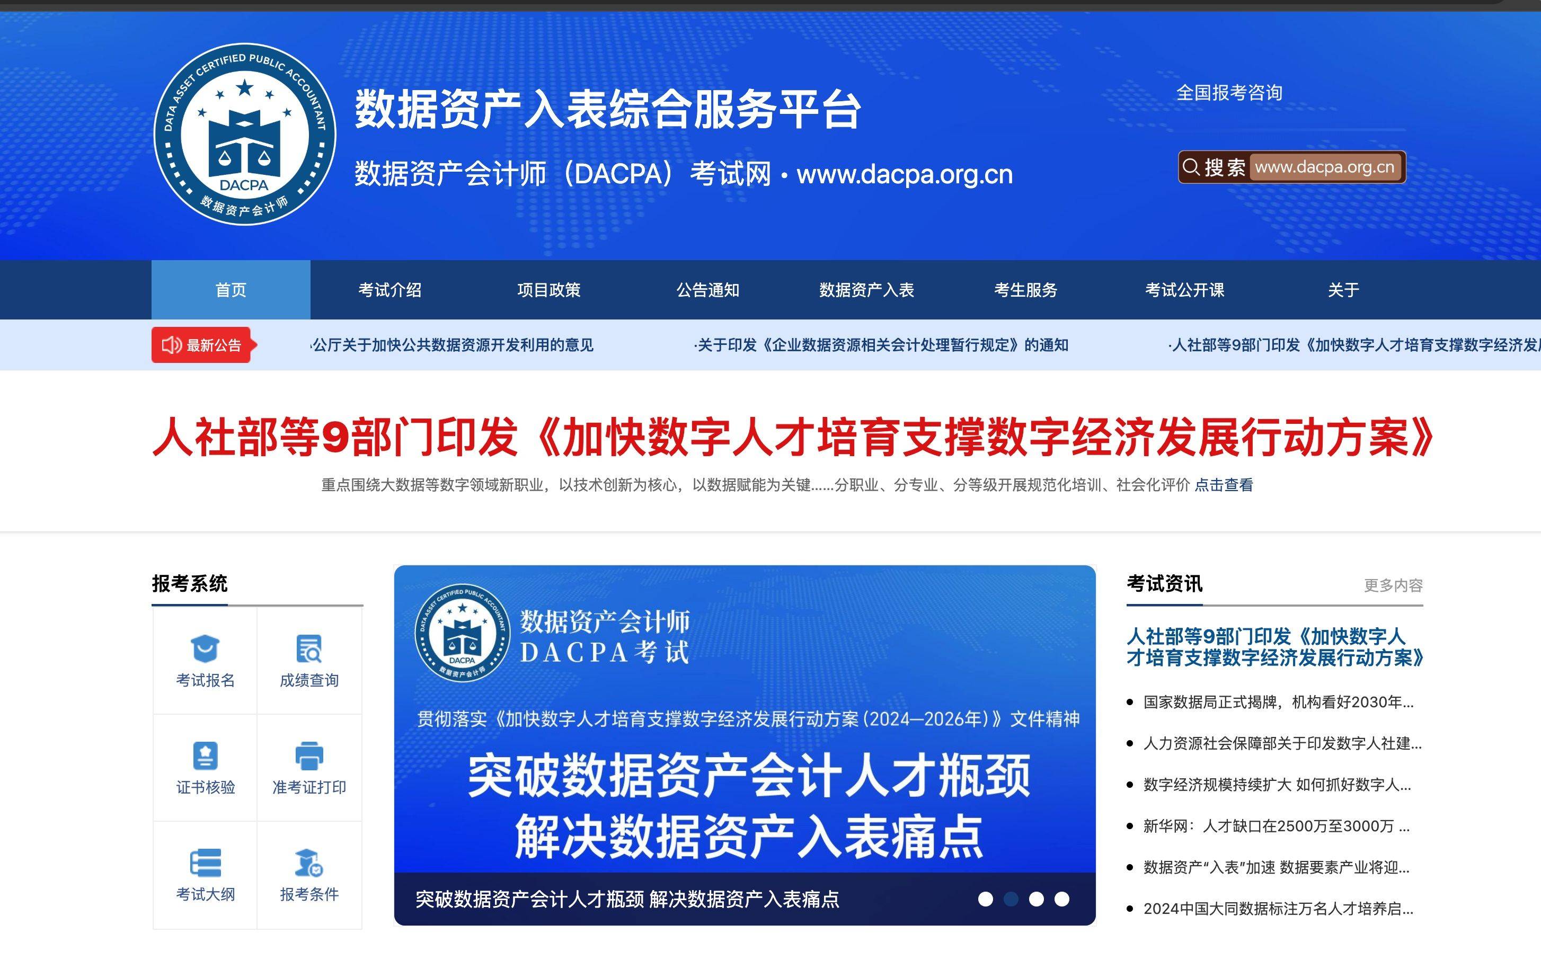The width and height of the screenshot is (1541, 960).
Task: Open 更多内容 link in 考试资讯
Action: pyautogui.click(x=1393, y=585)
